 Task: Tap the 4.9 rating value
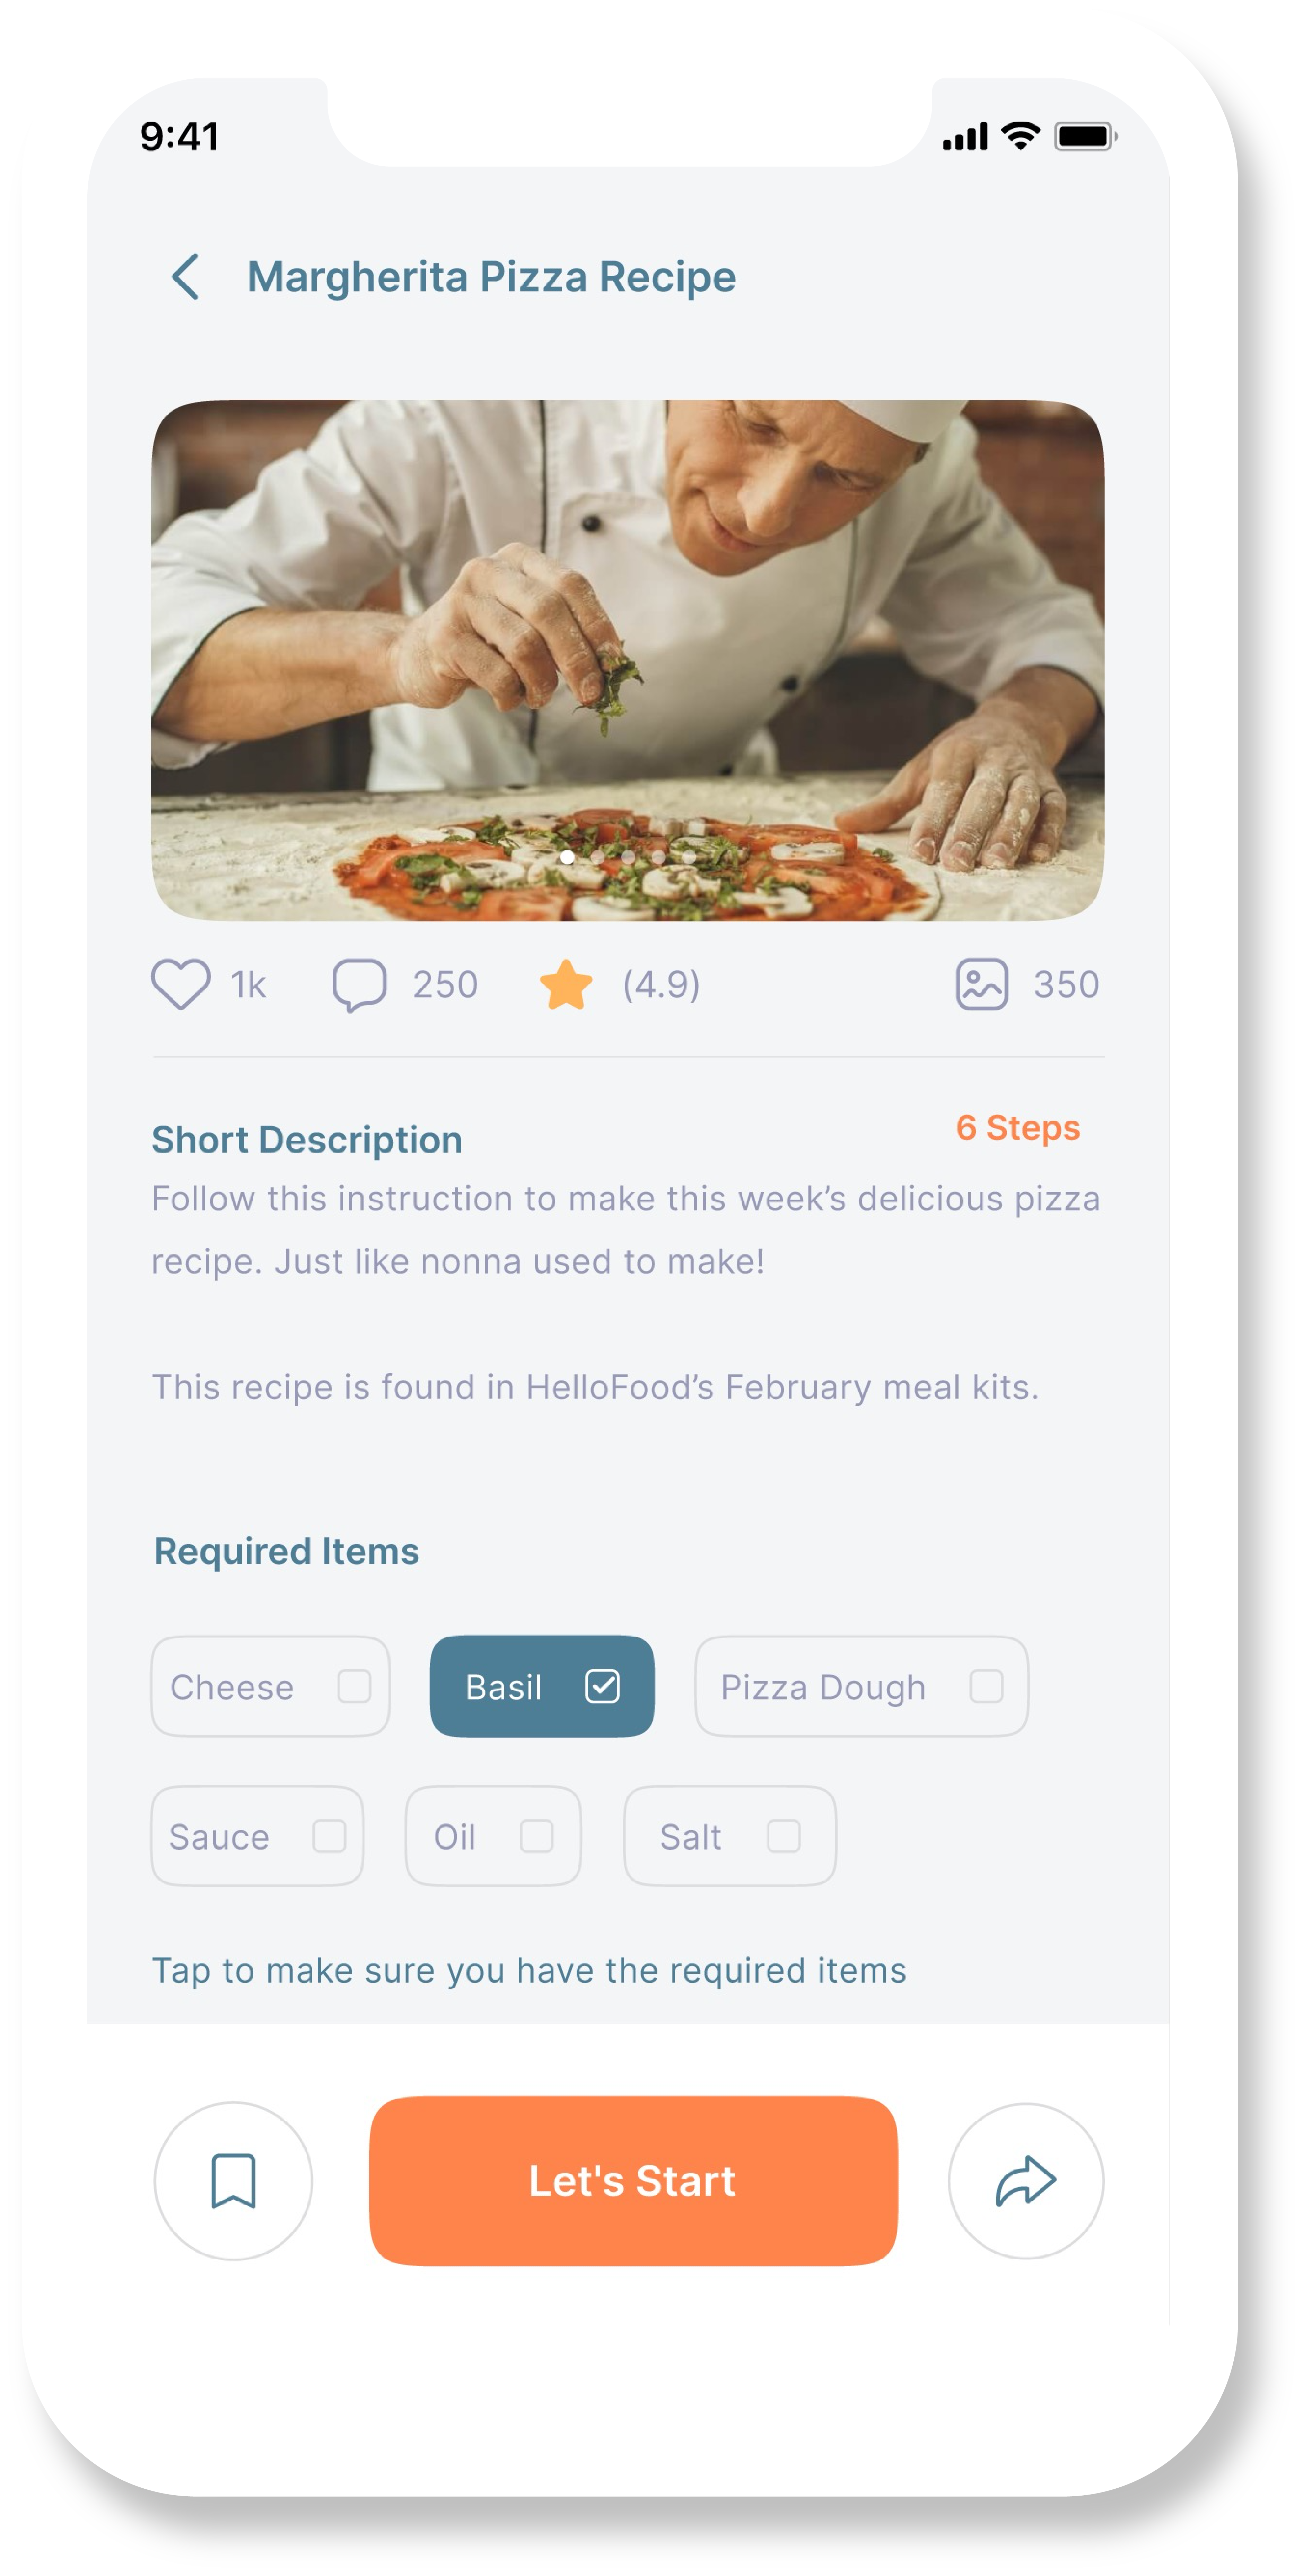tap(661, 985)
